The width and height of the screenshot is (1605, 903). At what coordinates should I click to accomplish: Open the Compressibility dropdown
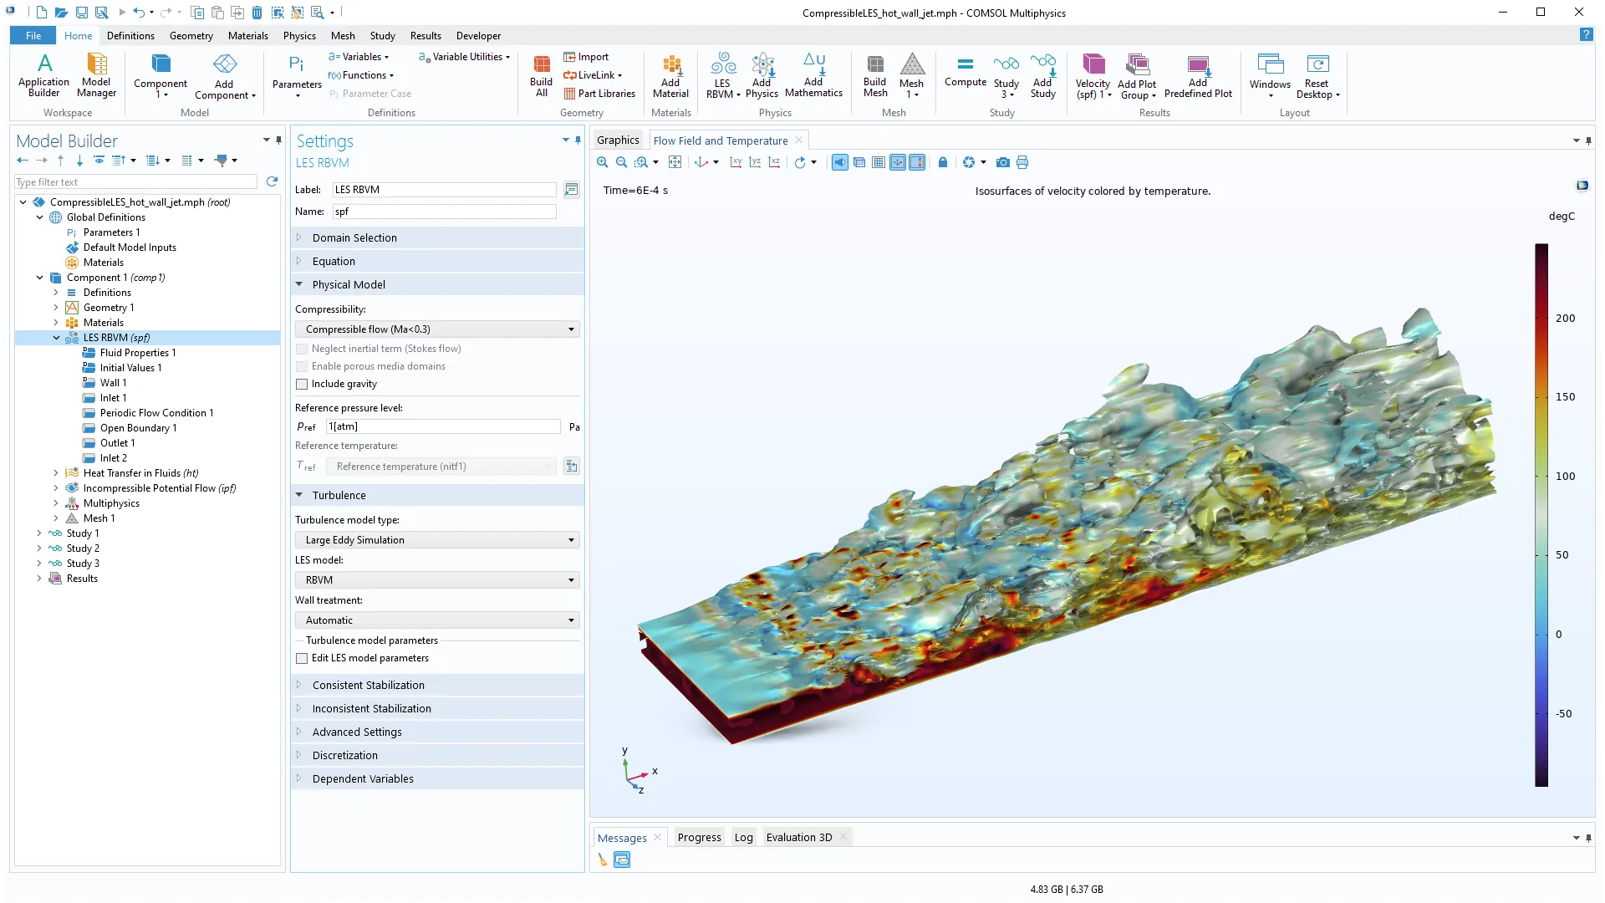point(437,329)
